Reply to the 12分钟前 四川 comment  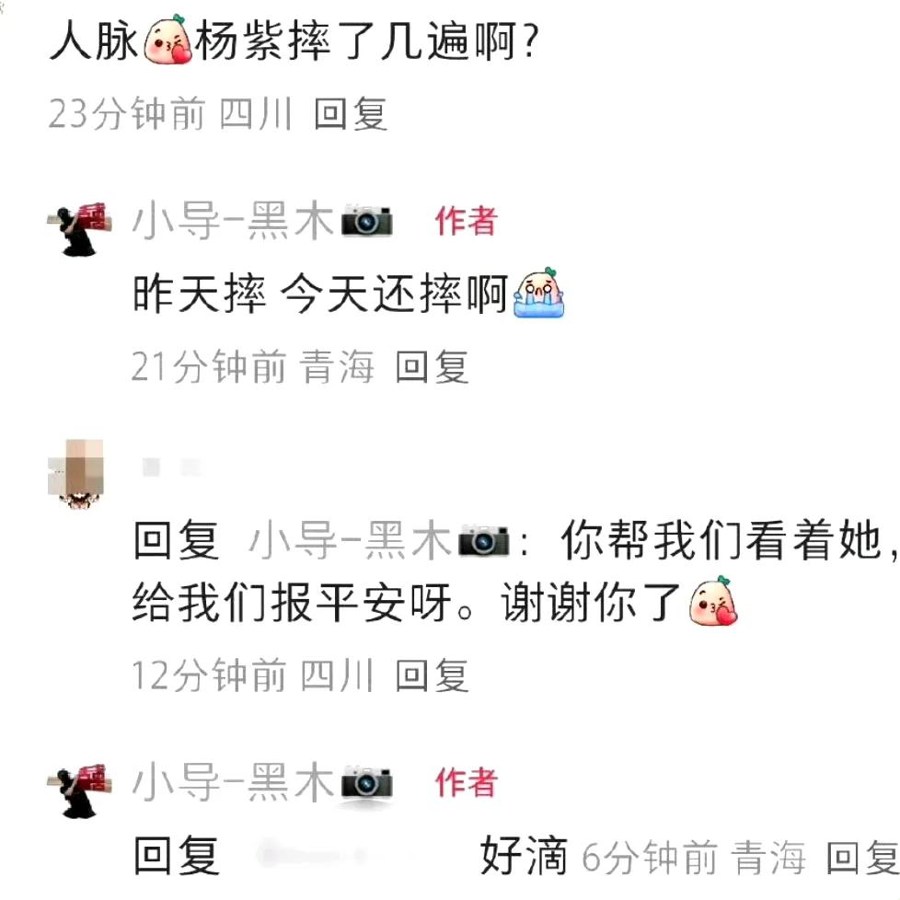(x=433, y=675)
